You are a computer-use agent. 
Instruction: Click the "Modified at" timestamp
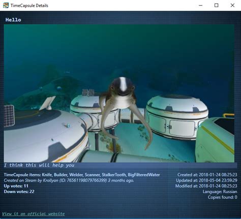[x=206, y=186]
